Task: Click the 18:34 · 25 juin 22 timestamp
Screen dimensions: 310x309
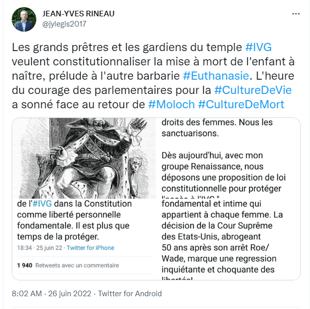Action: tap(39, 248)
